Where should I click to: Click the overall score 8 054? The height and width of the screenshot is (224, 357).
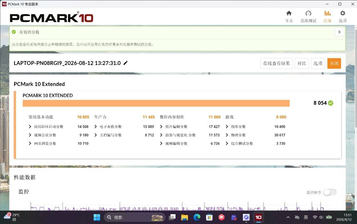point(320,103)
